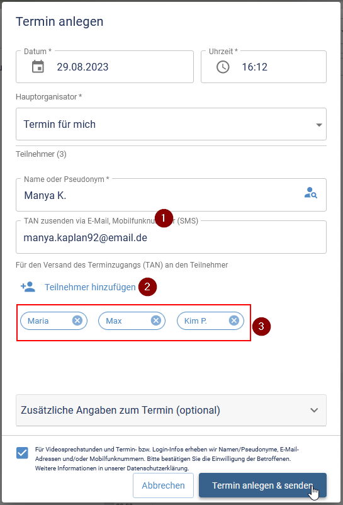Click the TAN email address input field
The height and width of the screenshot is (505, 343).
point(171,237)
